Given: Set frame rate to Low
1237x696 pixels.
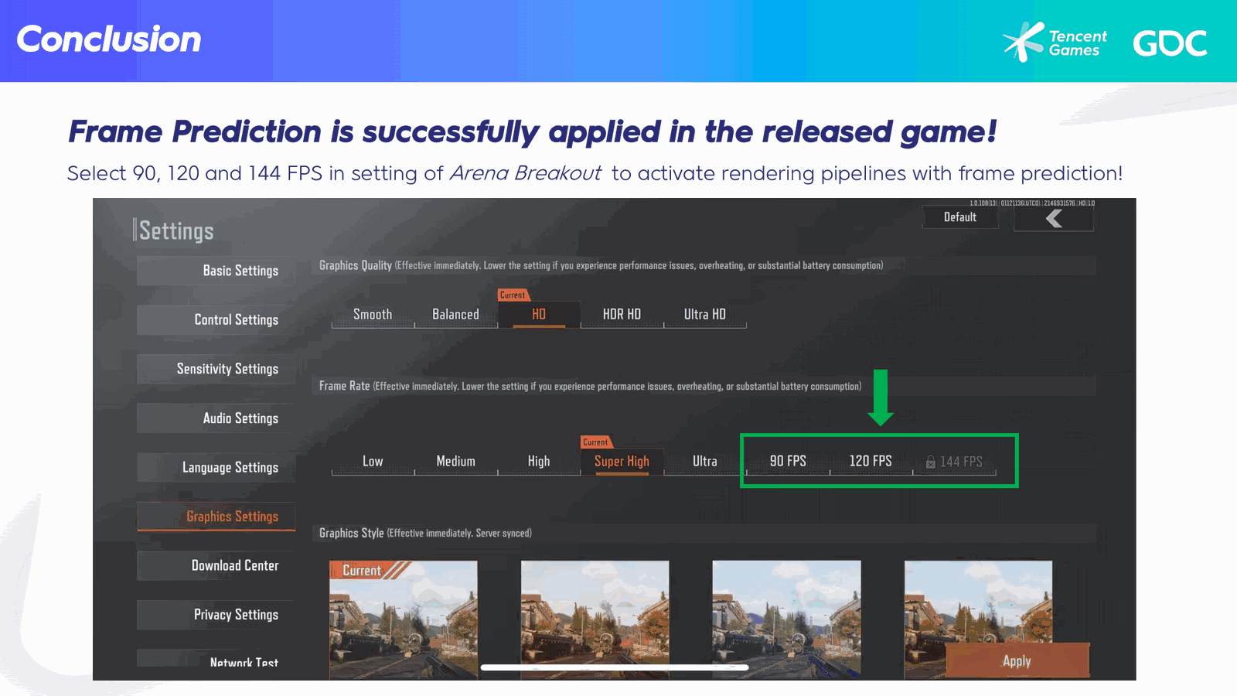Looking at the screenshot, I should pos(373,462).
